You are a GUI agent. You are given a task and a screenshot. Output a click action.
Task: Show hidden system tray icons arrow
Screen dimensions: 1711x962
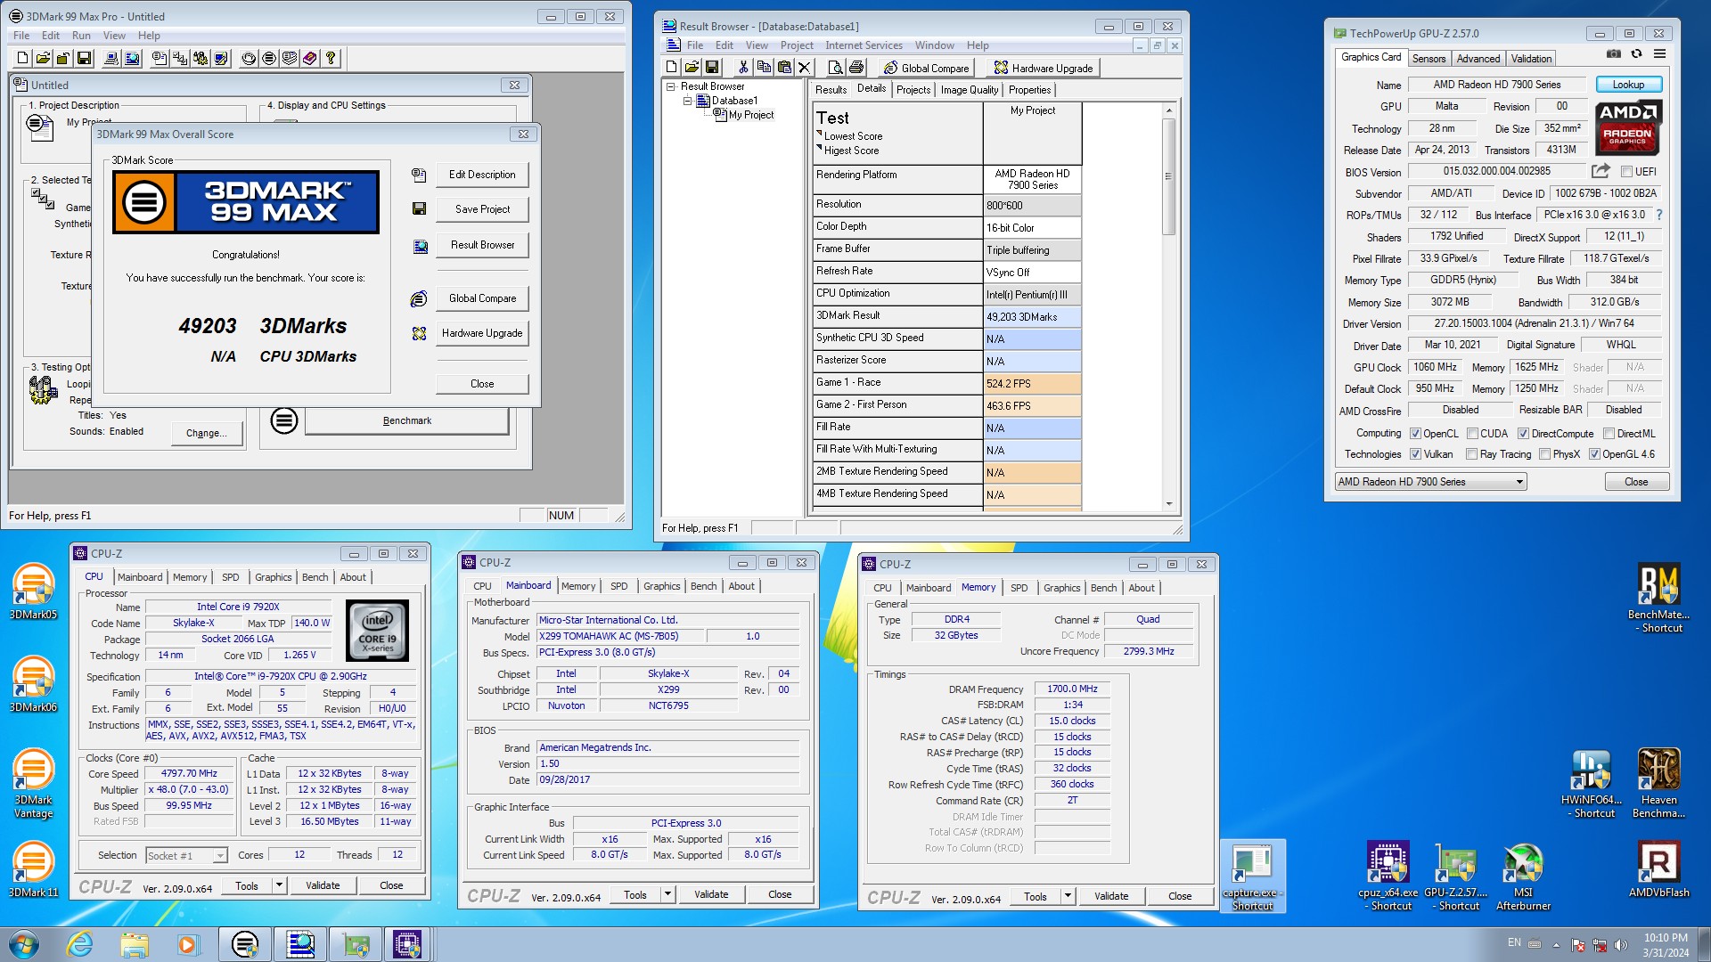pyautogui.click(x=1556, y=945)
